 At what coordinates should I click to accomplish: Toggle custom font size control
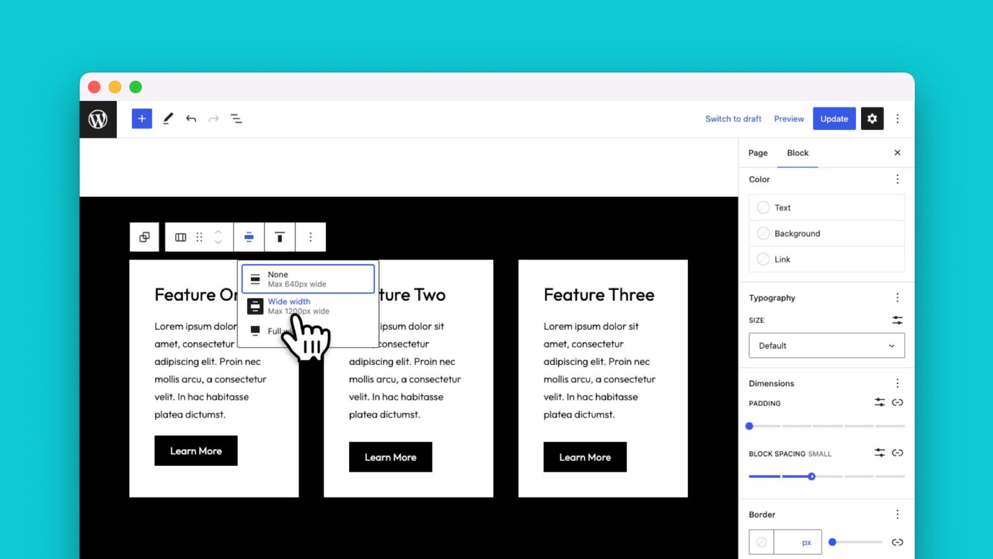897,320
